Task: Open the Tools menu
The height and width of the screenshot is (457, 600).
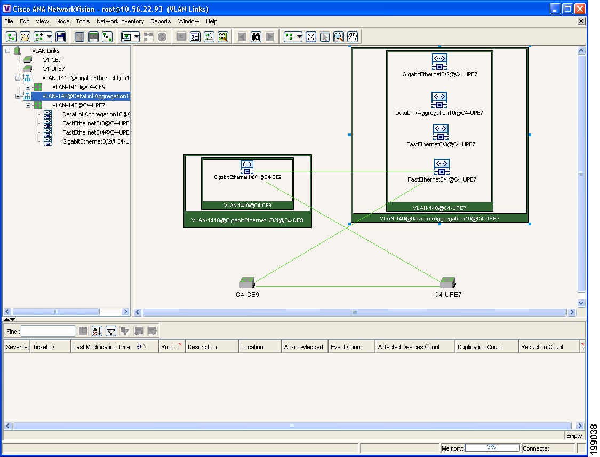Action: pos(83,21)
